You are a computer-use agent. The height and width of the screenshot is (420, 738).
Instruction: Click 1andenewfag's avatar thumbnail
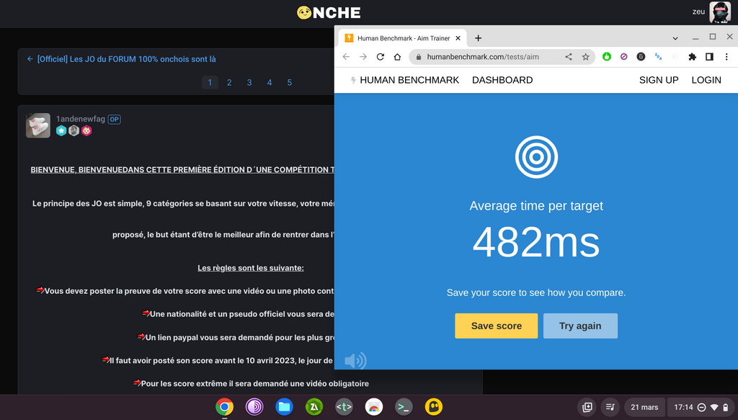pos(38,125)
